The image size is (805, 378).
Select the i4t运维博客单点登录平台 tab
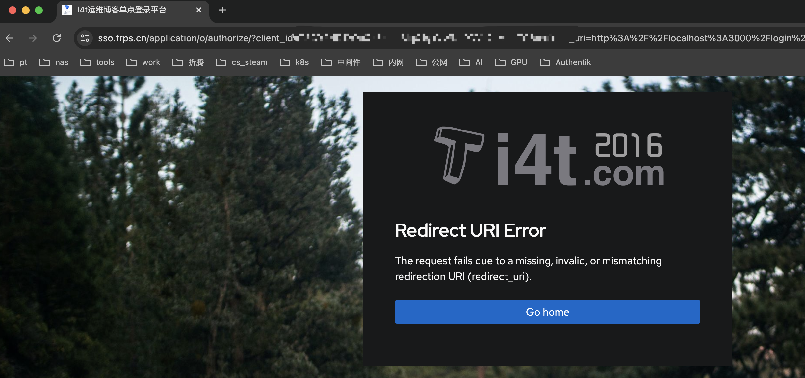122,10
